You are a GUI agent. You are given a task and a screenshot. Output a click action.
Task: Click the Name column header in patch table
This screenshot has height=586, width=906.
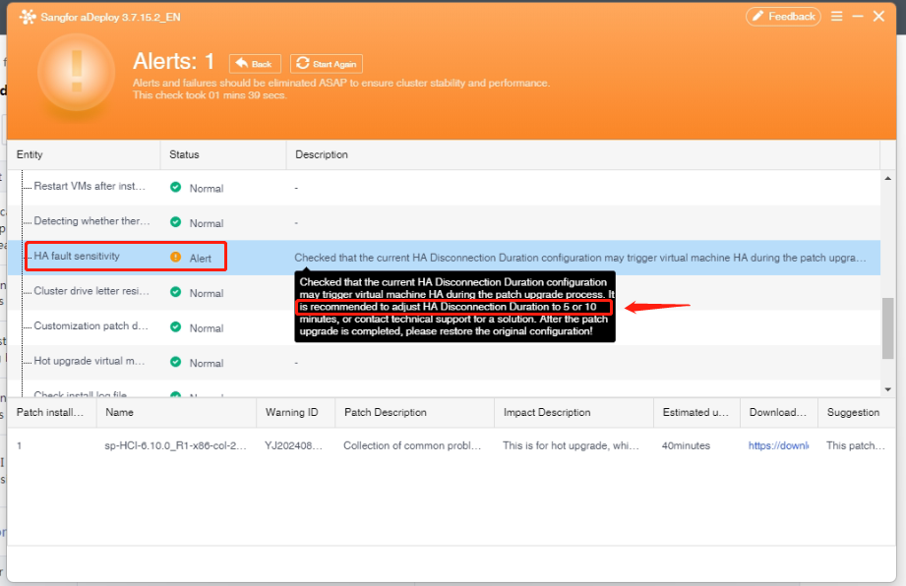coord(176,412)
